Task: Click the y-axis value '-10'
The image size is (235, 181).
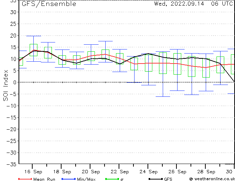Action: click(11, 106)
